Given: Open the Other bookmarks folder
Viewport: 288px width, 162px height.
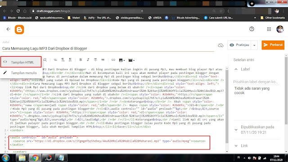Looking at the screenshot, I should [273, 18].
